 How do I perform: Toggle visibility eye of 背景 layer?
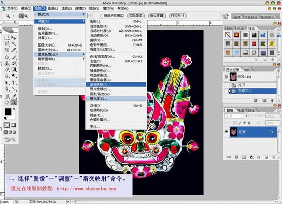pos(226,132)
